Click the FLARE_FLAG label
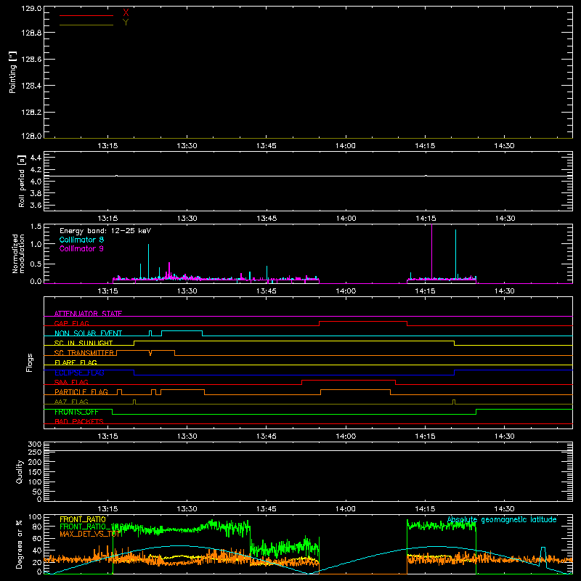Viewport: 581px width, 581px height. [x=76, y=362]
